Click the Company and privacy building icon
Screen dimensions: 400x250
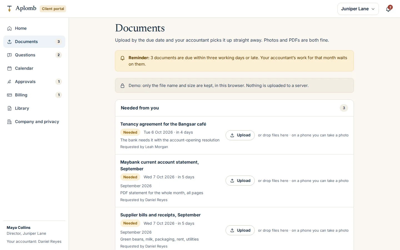[9, 122]
